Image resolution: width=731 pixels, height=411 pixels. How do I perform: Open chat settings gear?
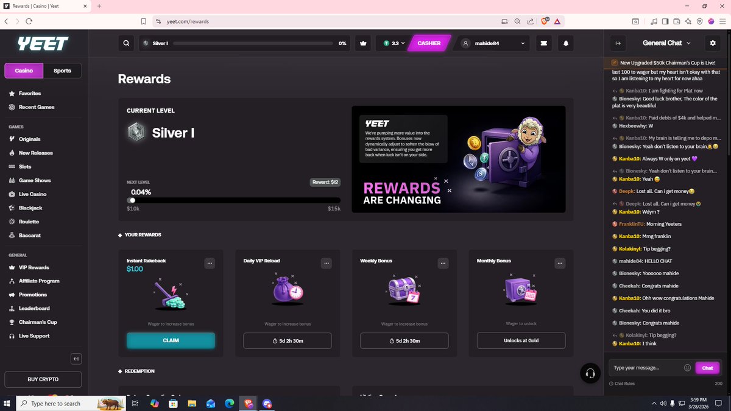click(713, 43)
